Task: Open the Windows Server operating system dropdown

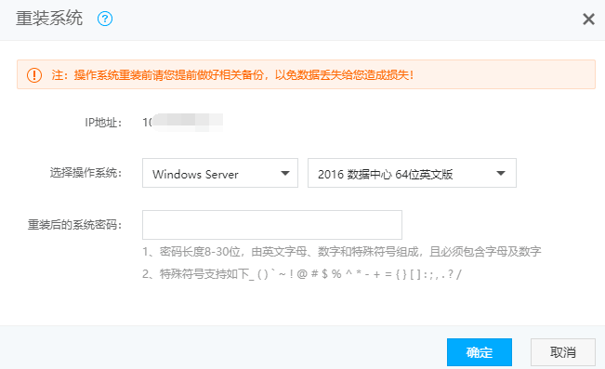Action: (220, 173)
